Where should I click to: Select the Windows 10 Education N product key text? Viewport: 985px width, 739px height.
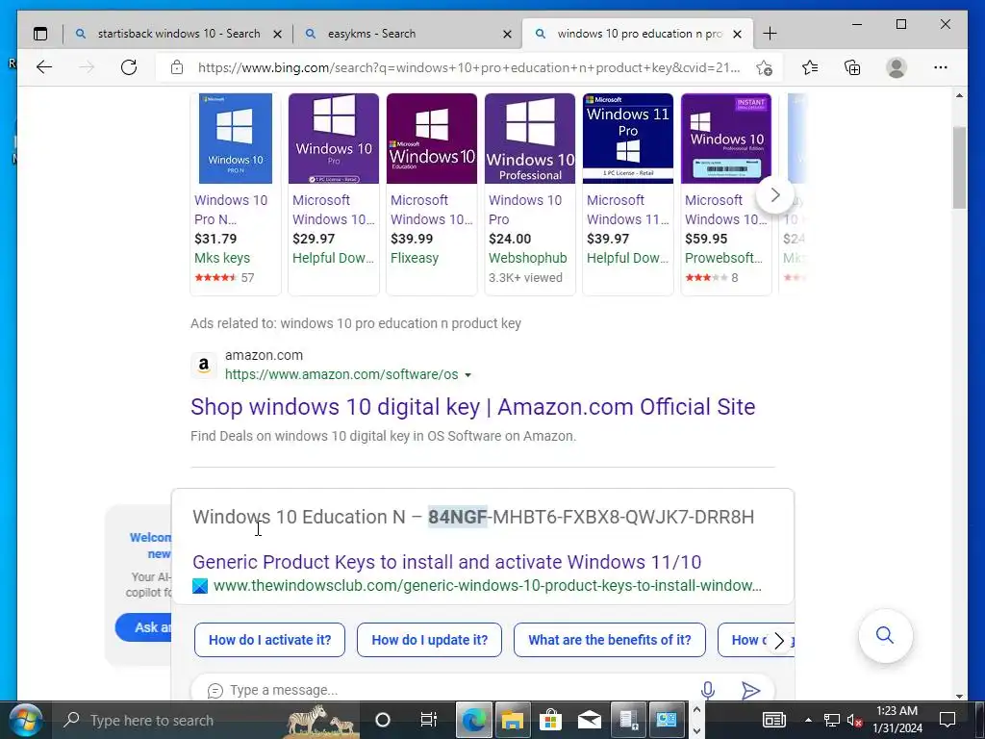tap(592, 517)
